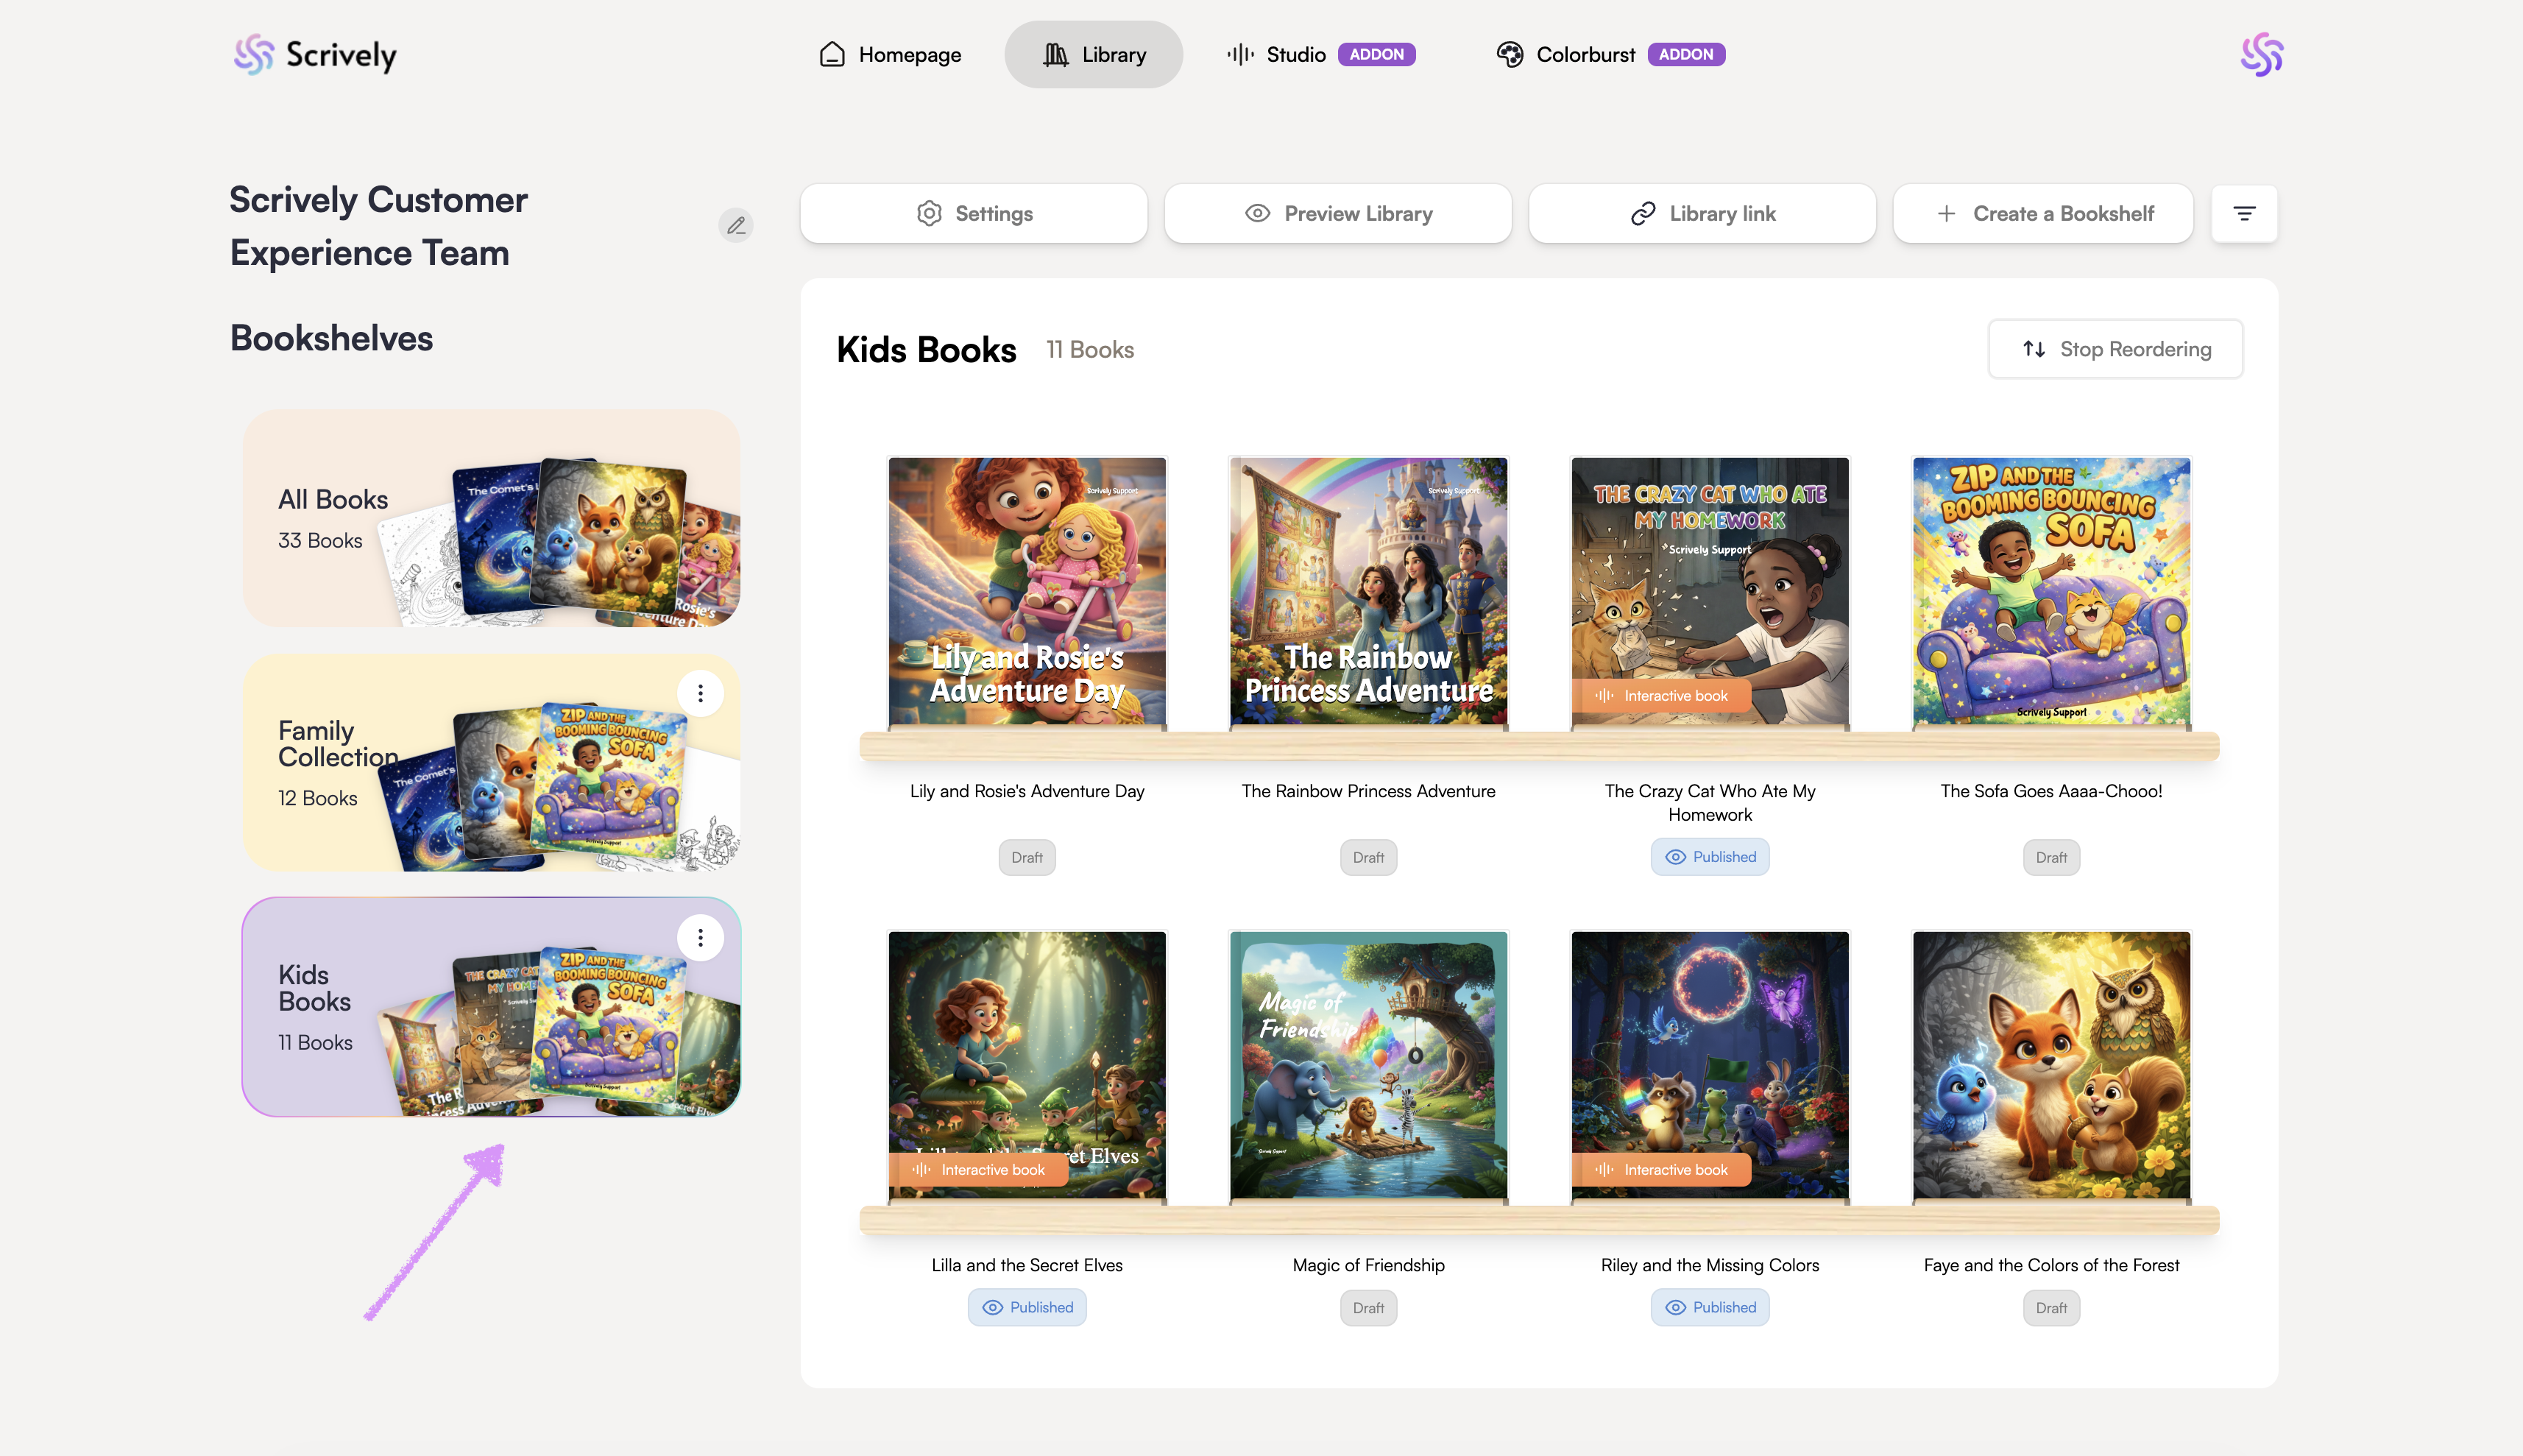
Task: Go to the Homepage tab
Action: point(890,55)
